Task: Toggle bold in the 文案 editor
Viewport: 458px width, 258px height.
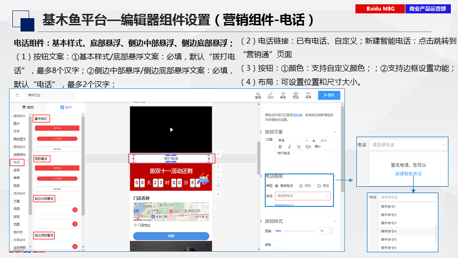Action: coord(280,147)
